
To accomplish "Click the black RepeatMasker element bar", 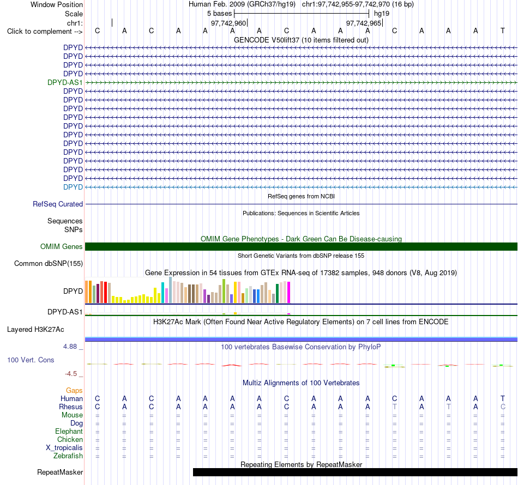I will (x=355, y=472).
